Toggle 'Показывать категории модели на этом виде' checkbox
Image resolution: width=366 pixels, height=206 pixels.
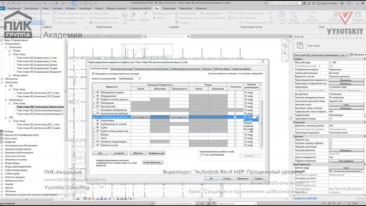(93, 74)
